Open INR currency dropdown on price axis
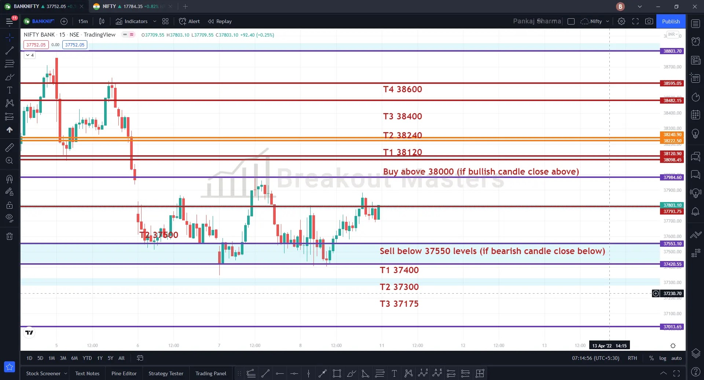This screenshot has width=704, height=380. tap(673, 34)
